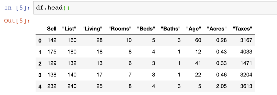Select row index 0 label
Screen dimensions: 277x95
pyautogui.click(x=40, y=40)
